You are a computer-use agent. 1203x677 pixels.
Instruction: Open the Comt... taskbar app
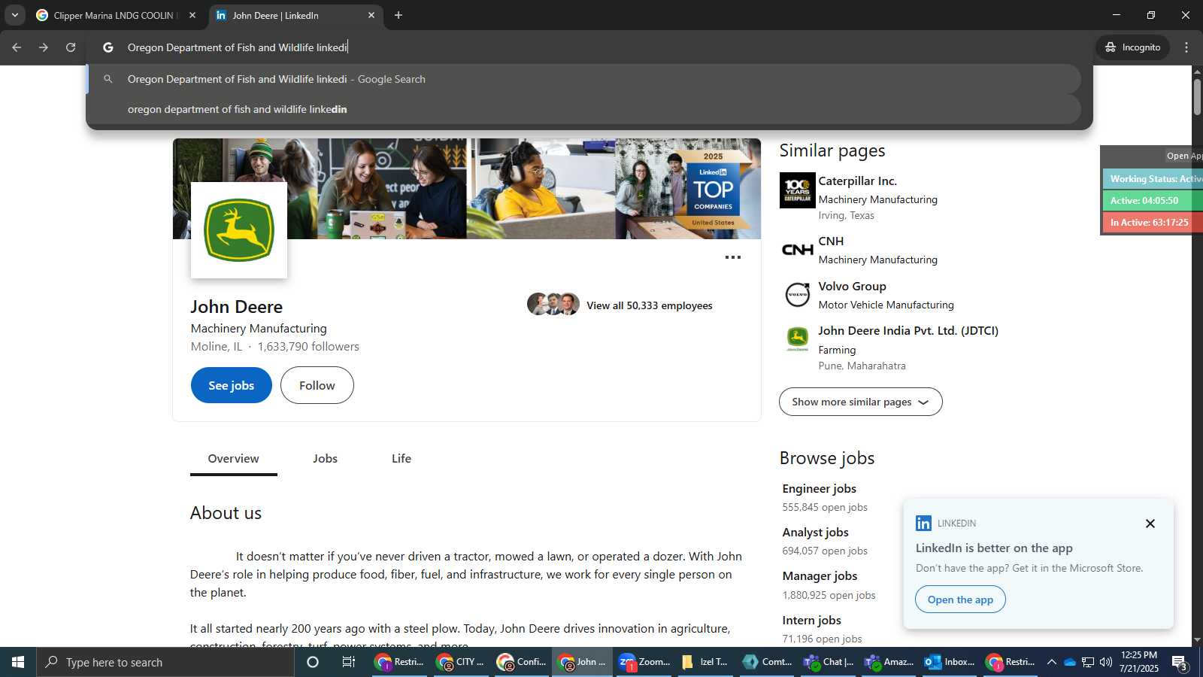click(x=766, y=662)
